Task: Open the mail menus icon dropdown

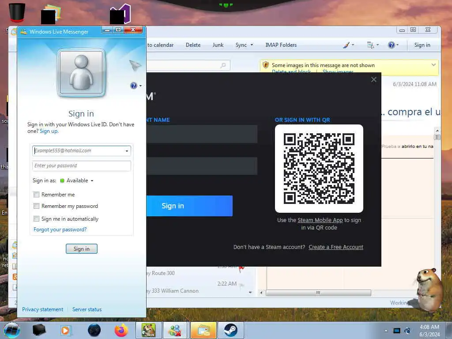Action: point(373,45)
